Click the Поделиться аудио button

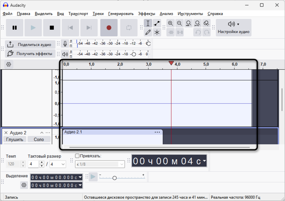(x=30, y=45)
